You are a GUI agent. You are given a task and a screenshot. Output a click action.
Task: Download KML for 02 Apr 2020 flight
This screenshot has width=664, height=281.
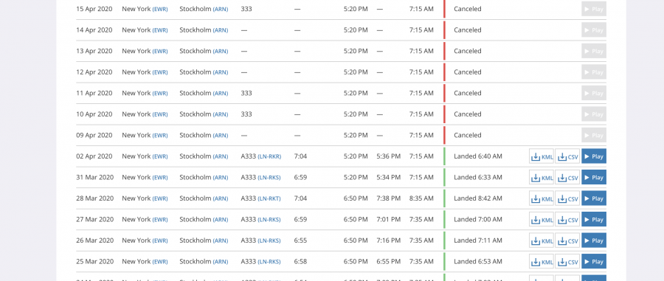pyautogui.click(x=542, y=156)
